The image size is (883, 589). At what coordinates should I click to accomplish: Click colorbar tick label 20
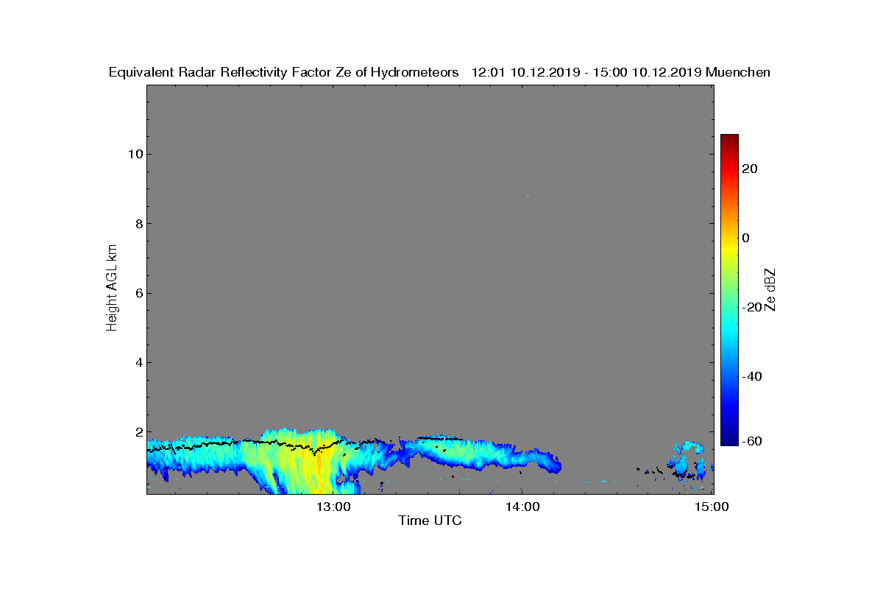click(x=751, y=169)
